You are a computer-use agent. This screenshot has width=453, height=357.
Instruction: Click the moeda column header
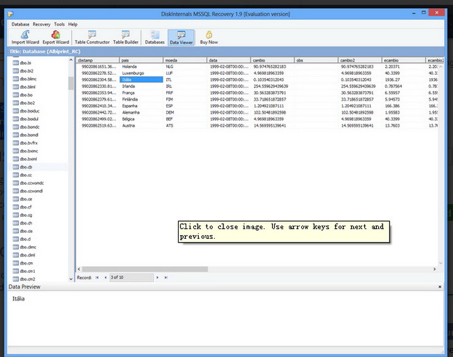(x=185, y=60)
